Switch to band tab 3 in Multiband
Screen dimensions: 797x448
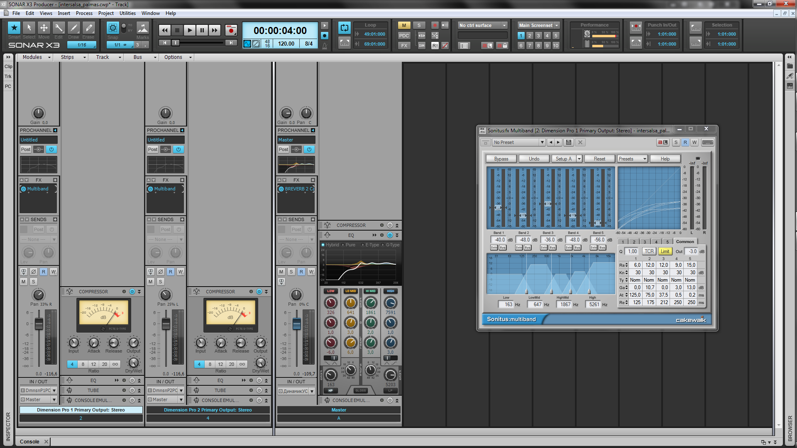click(645, 241)
